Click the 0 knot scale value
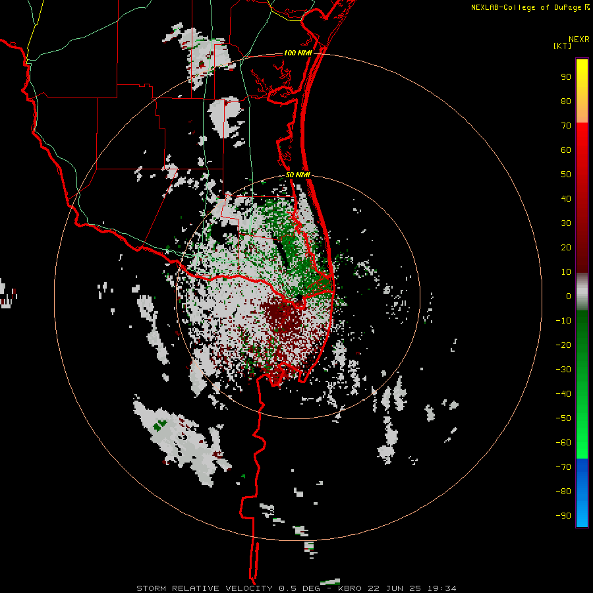Image resolution: width=593 pixels, height=593 pixels. (569, 296)
